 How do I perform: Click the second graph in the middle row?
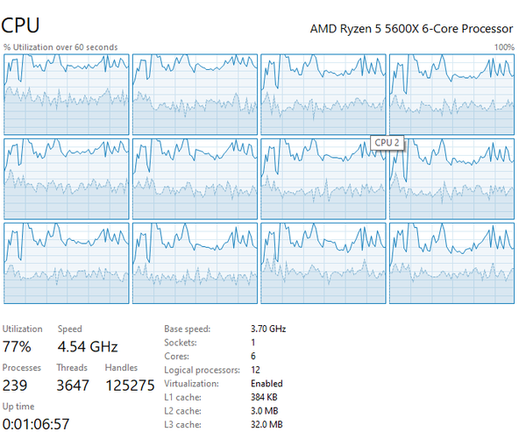click(x=195, y=178)
